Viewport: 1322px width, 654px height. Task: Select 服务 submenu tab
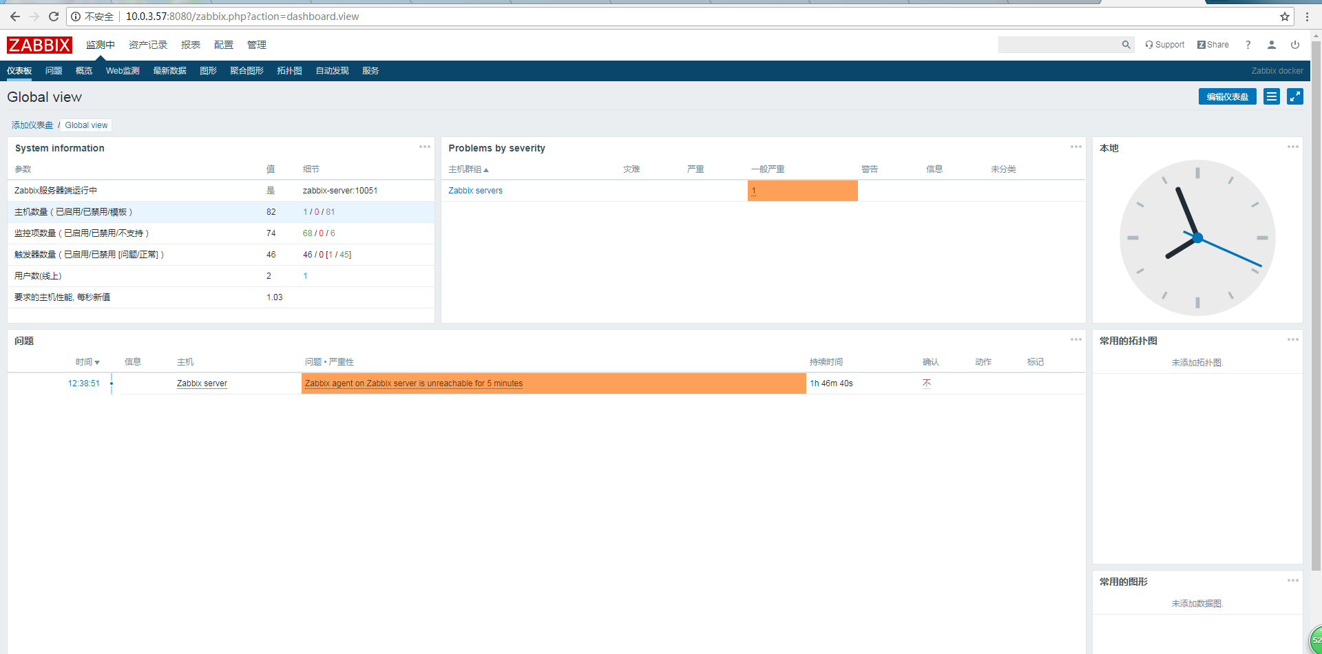(x=370, y=71)
